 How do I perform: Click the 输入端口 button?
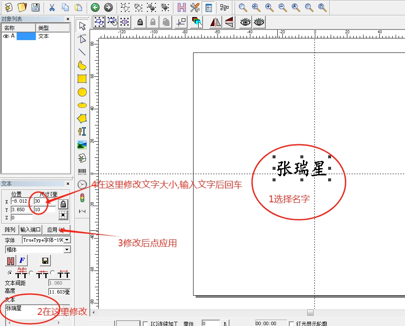tap(30, 230)
